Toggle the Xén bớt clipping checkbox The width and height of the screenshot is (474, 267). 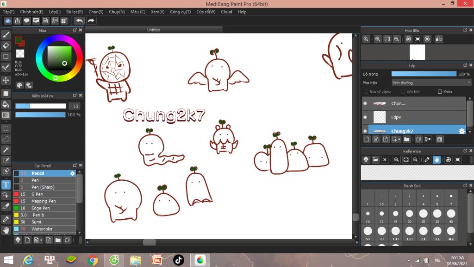pos(403,92)
